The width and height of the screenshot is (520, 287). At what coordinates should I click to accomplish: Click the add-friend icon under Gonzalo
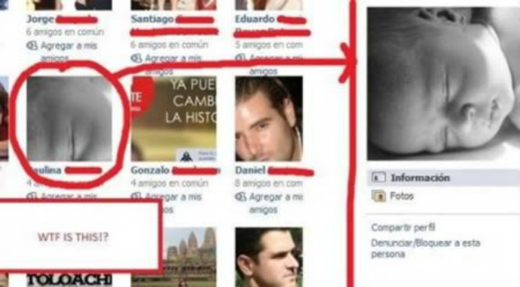[x=136, y=197]
